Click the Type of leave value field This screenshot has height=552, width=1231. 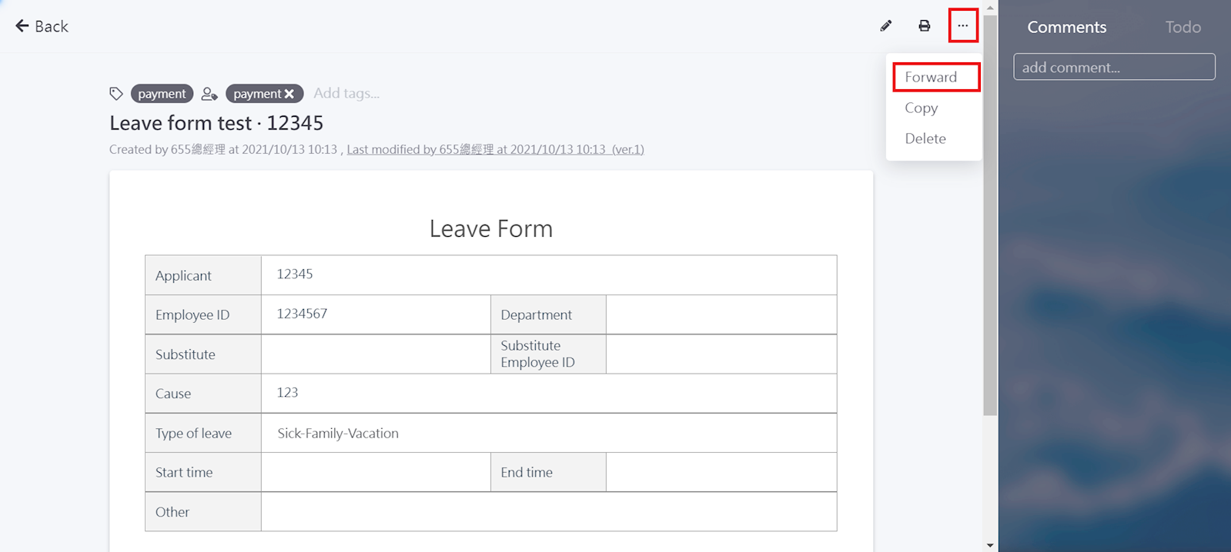click(548, 433)
